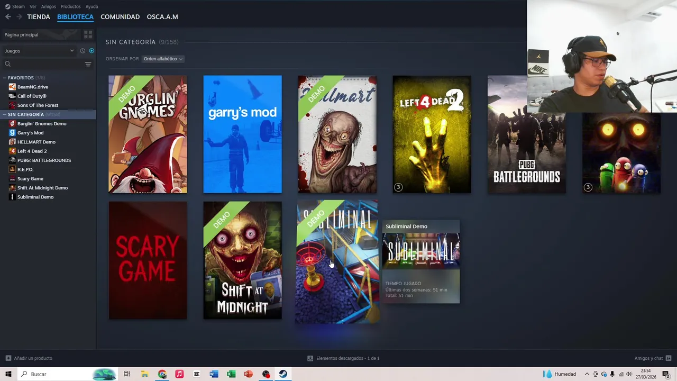Go to the TIENDA tab

pos(39,17)
